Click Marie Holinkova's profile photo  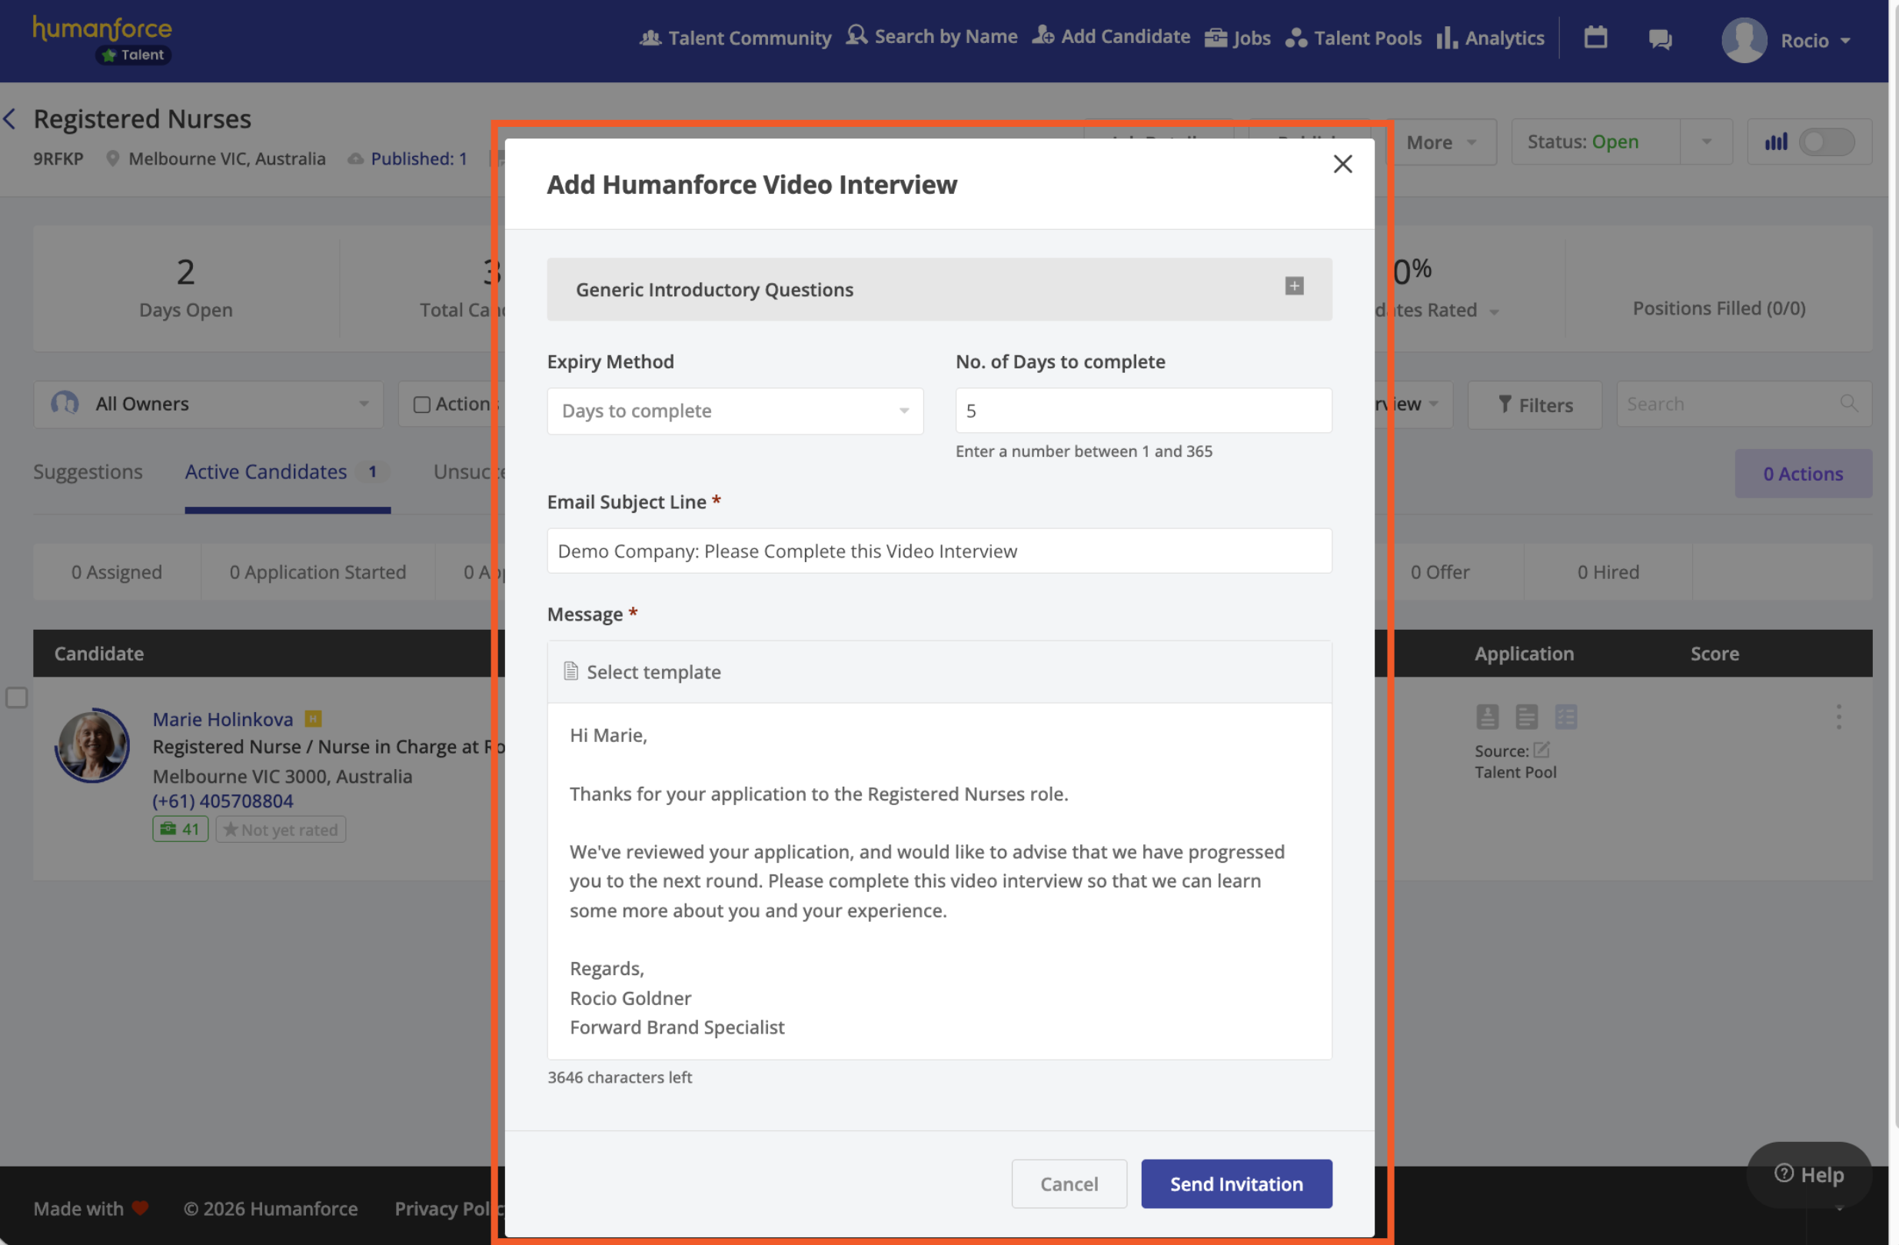pyautogui.click(x=91, y=744)
